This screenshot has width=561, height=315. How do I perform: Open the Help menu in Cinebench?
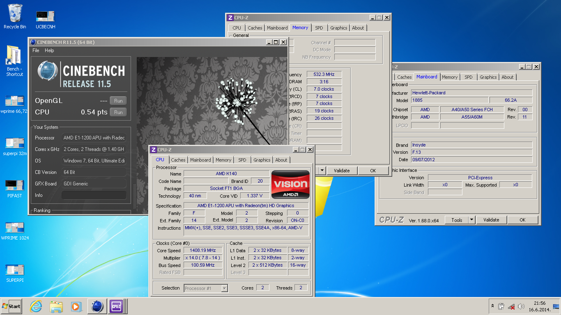pyautogui.click(x=49, y=50)
